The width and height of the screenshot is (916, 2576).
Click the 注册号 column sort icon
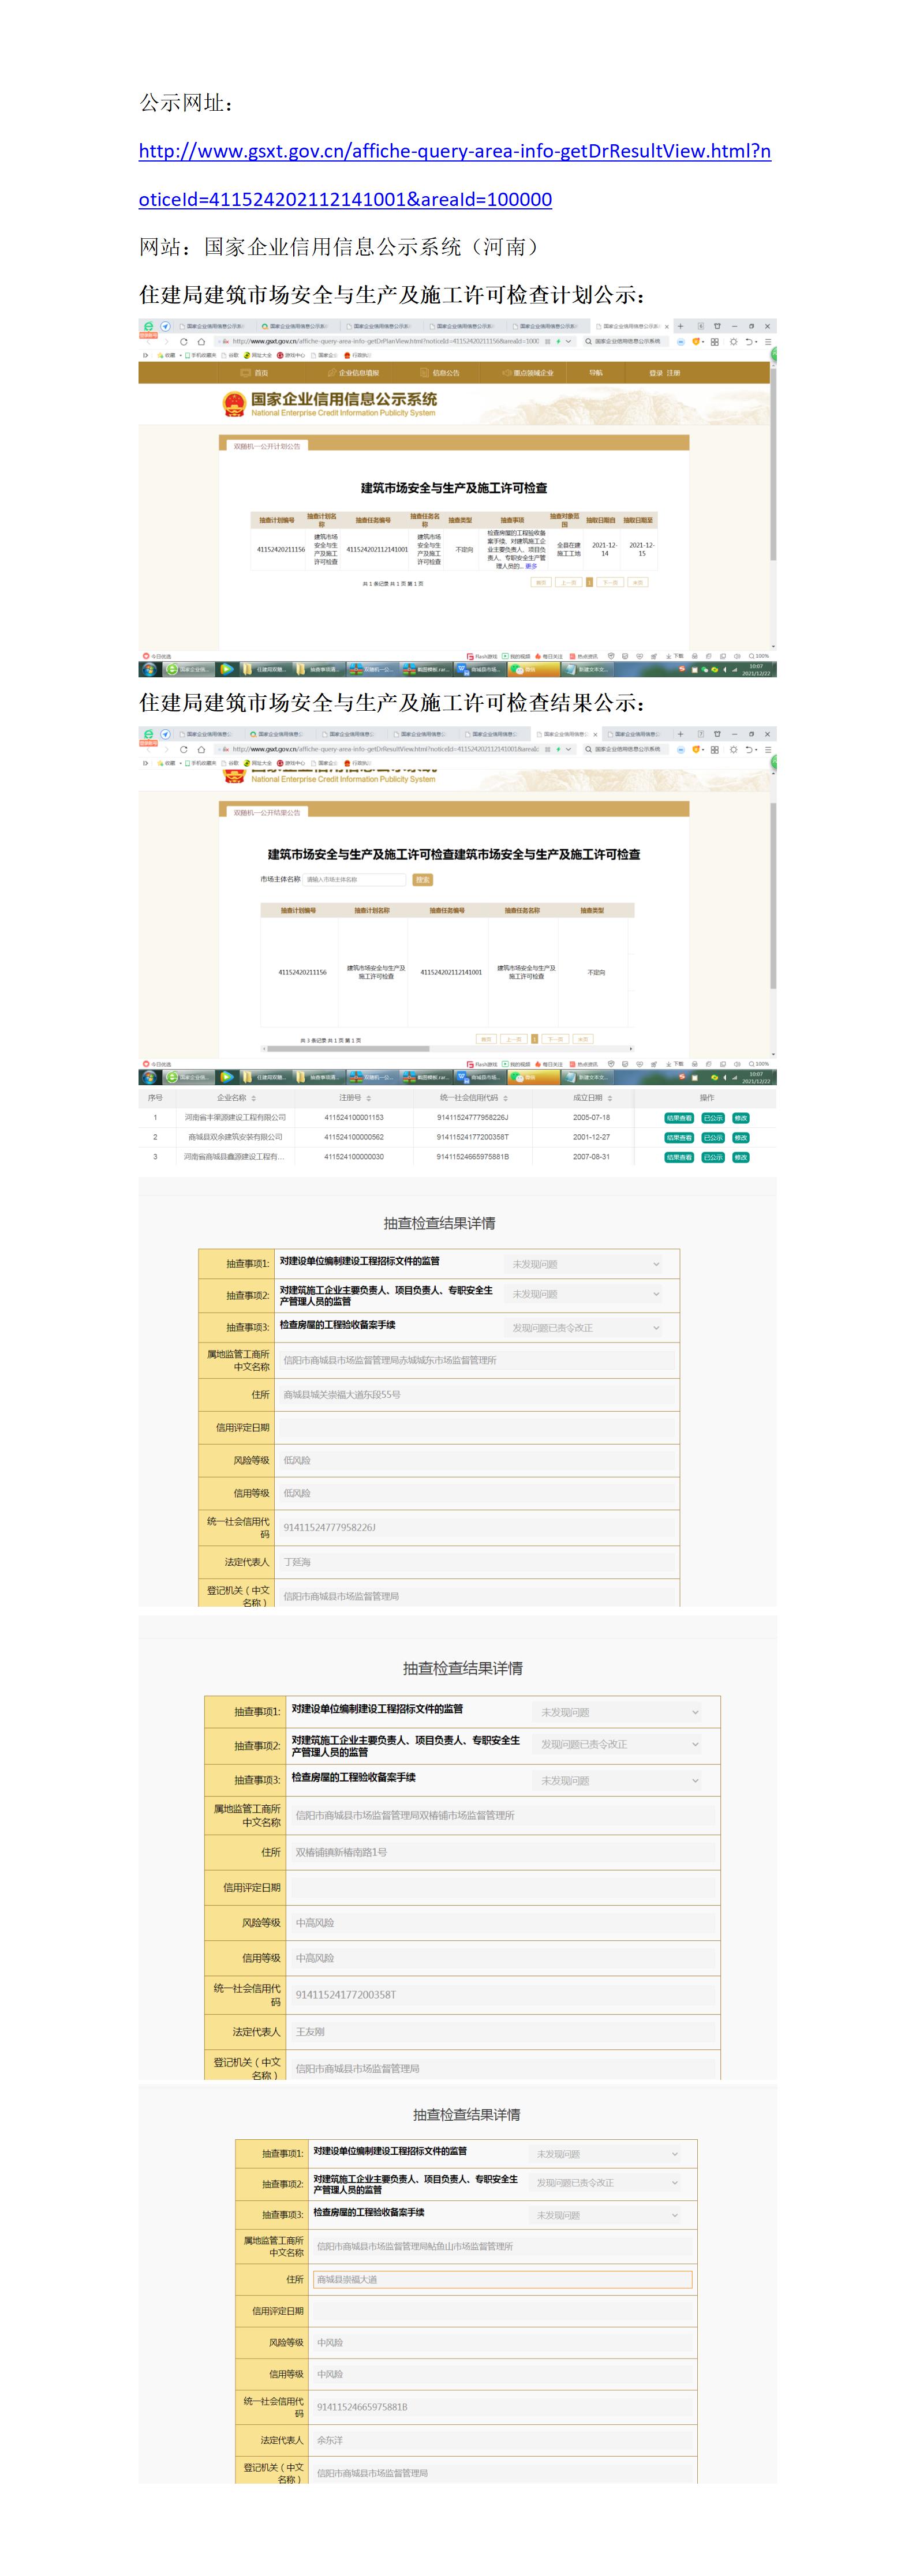tap(368, 1098)
